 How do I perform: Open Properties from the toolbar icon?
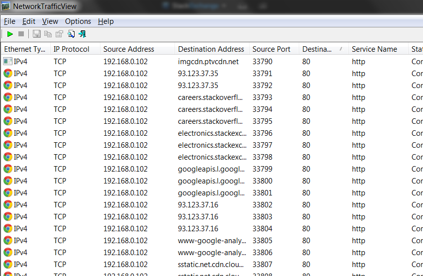[59, 34]
